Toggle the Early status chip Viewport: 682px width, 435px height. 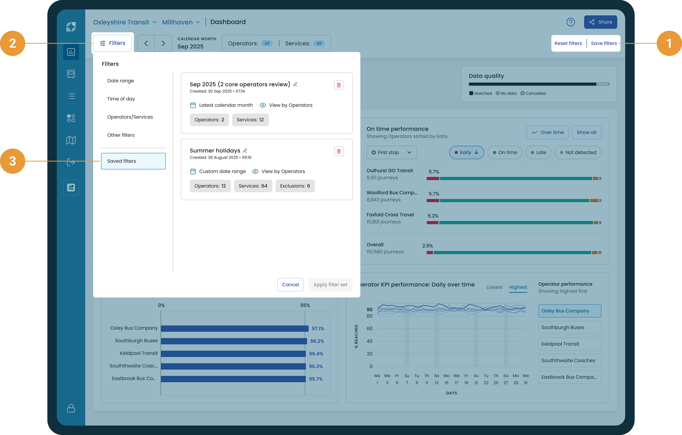click(x=466, y=152)
